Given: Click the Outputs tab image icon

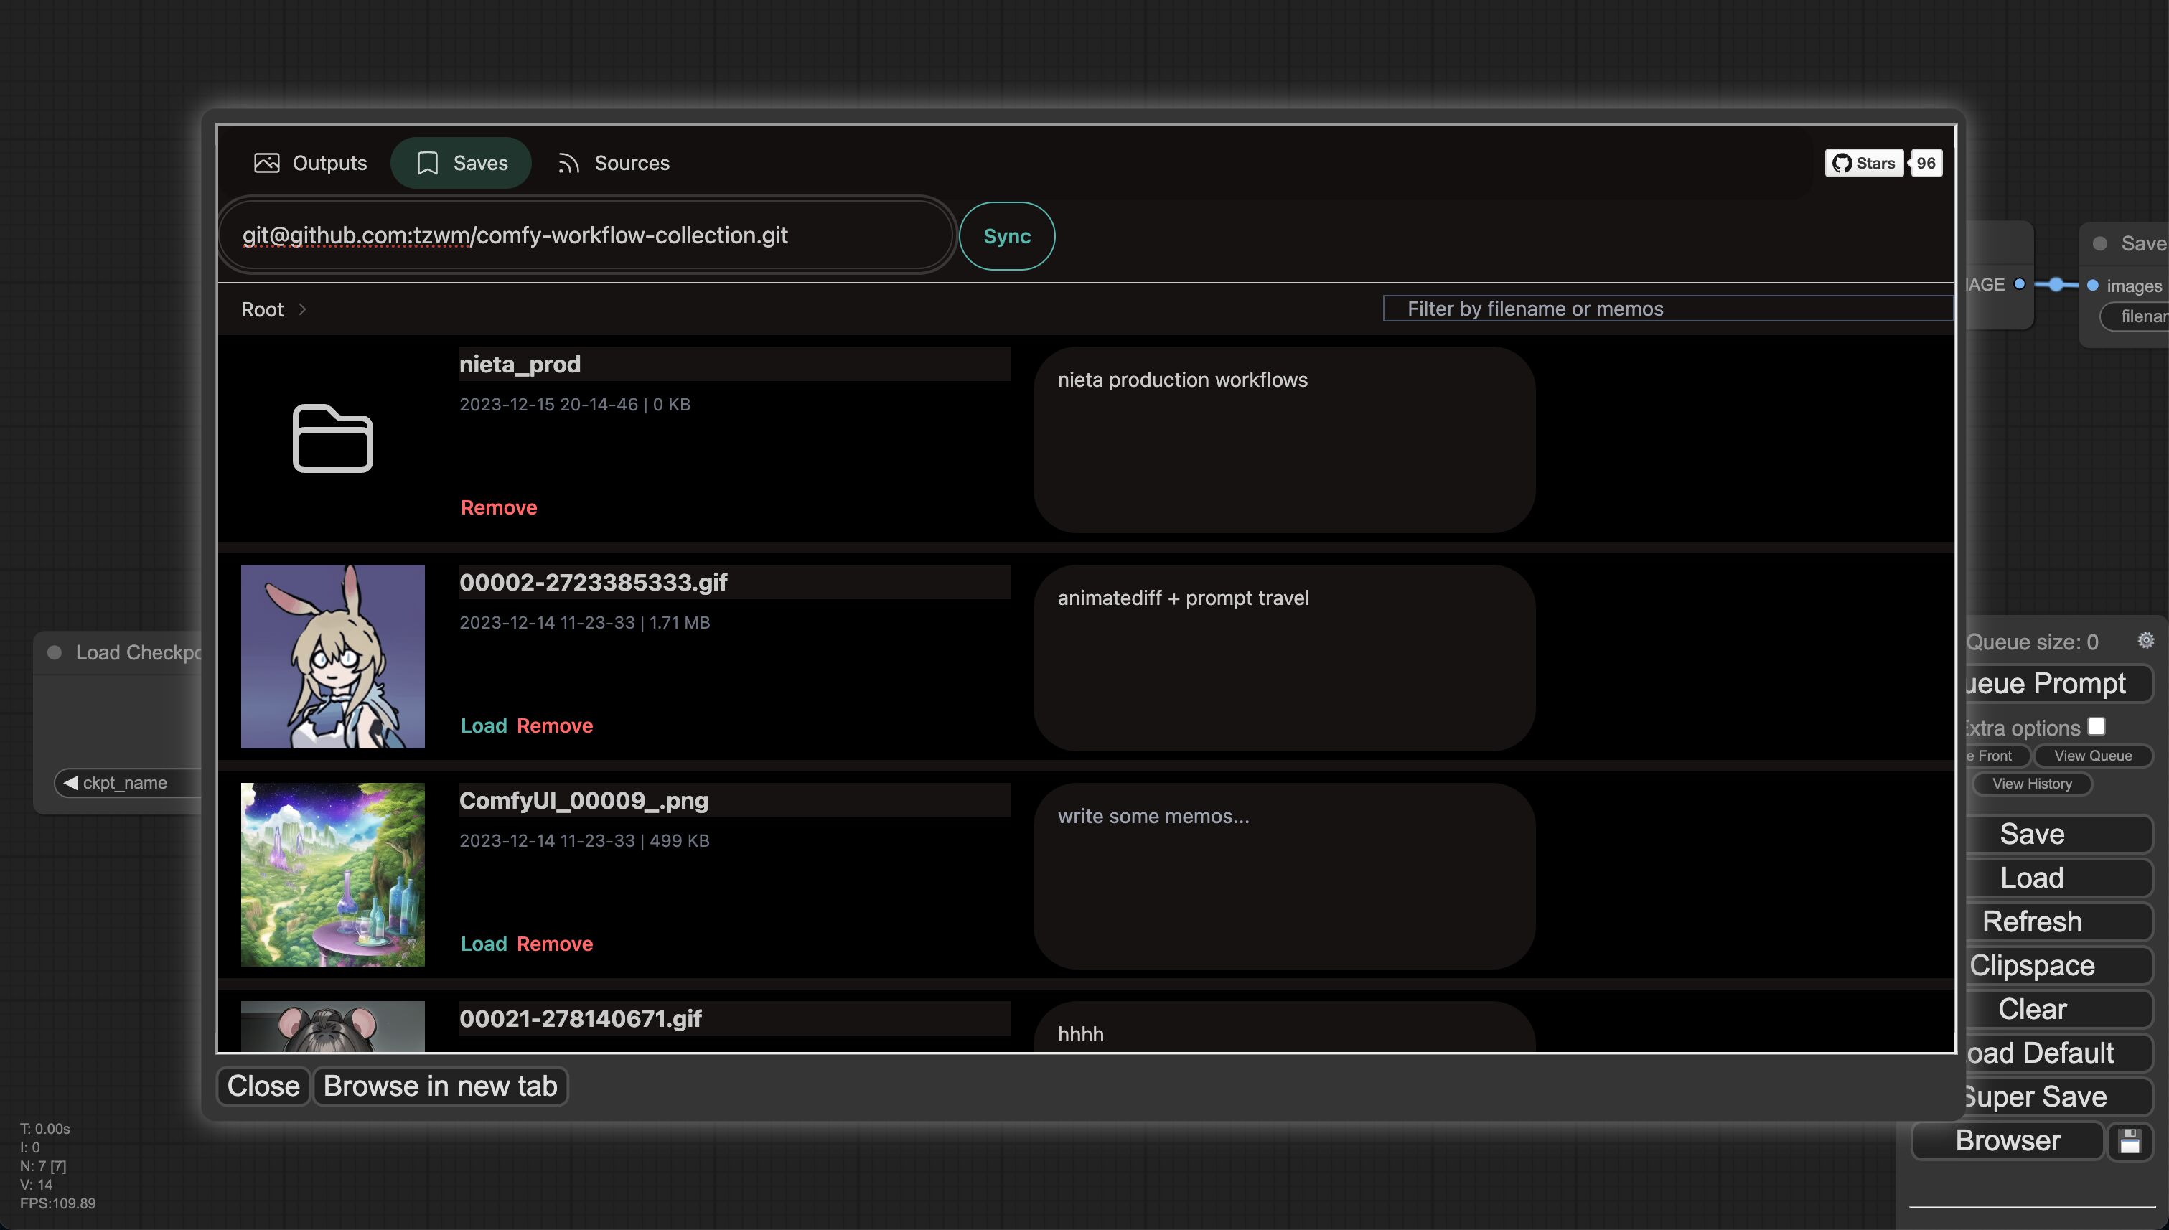Looking at the screenshot, I should pyautogui.click(x=267, y=163).
